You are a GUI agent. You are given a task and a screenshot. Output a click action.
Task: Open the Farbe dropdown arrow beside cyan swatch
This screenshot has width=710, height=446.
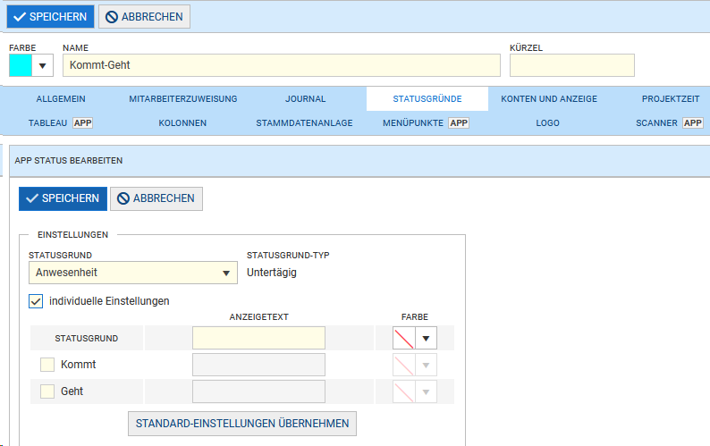point(43,65)
